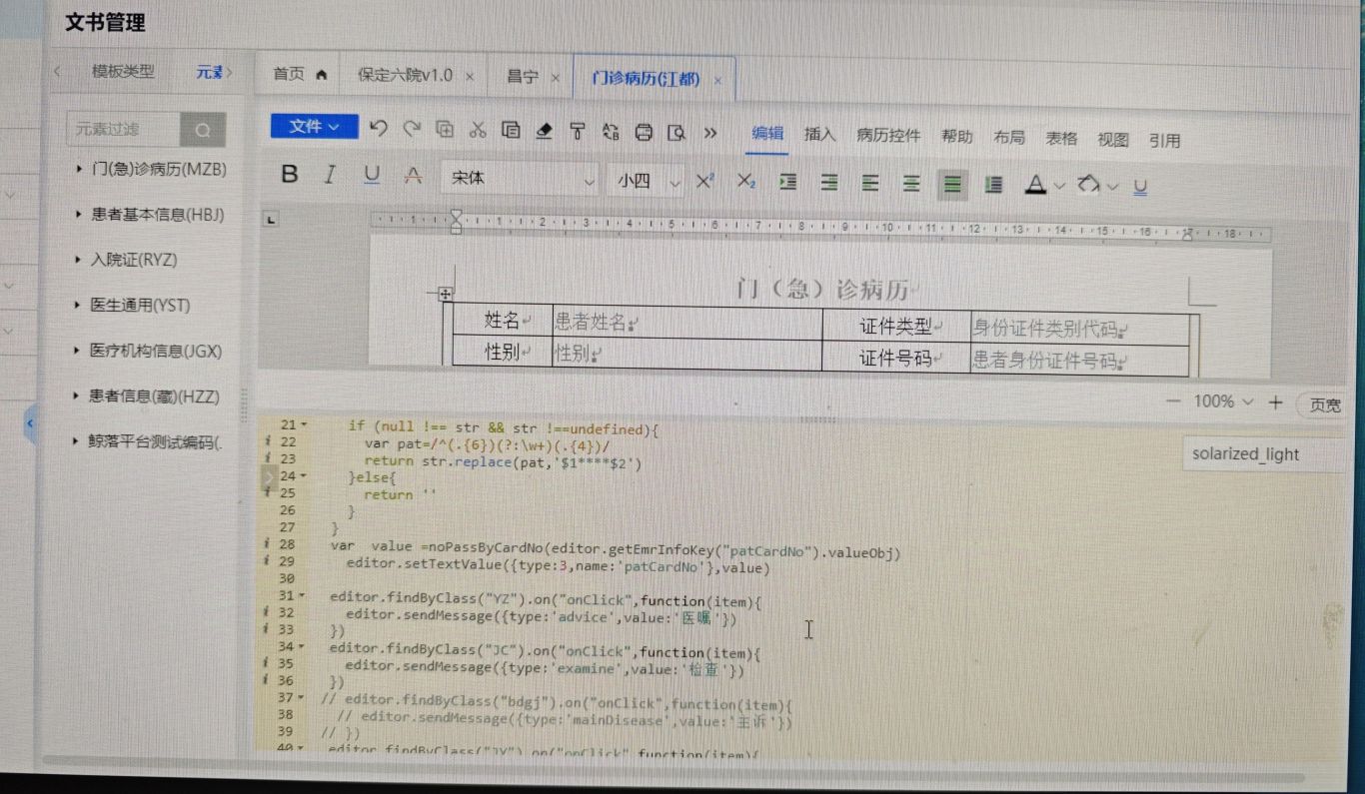The image size is (1365, 794).
Task: Click the zoom in plus button
Action: [1275, 402]
